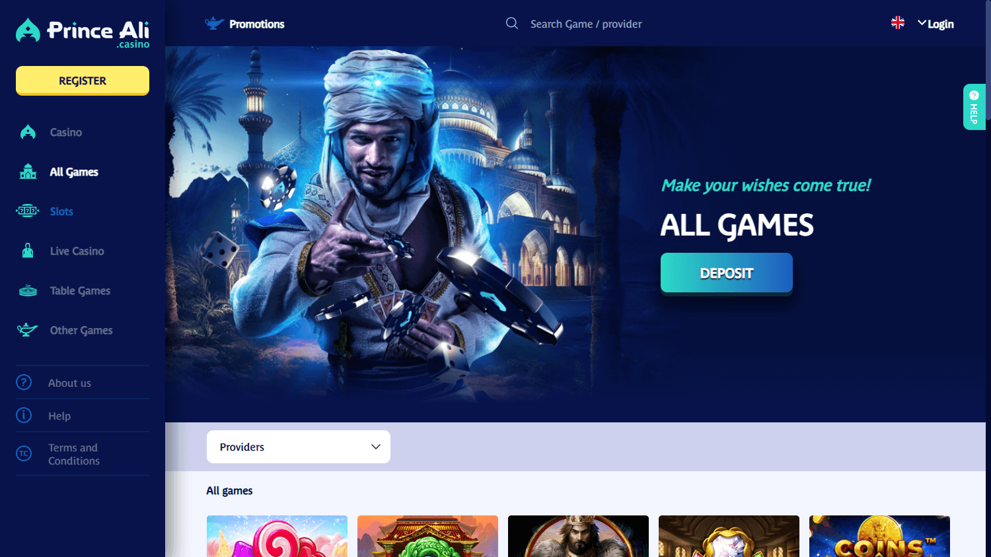Open the COINS game thumbnail
This screenshot has height=557, width=991.
[x=879, y=536]
